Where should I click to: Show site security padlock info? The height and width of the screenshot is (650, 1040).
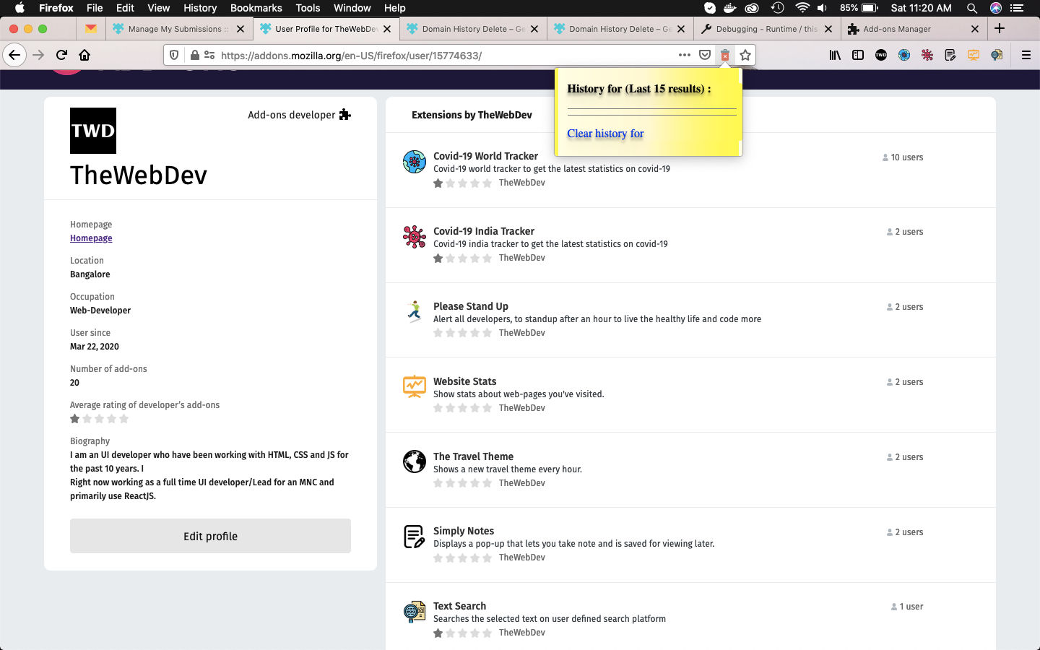194,55
